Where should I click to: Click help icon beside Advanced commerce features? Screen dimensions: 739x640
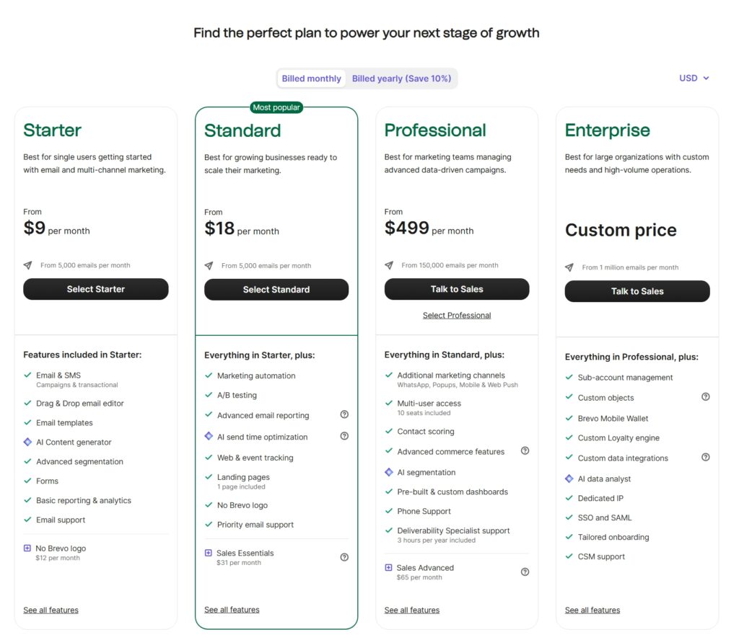click(525, 451)
